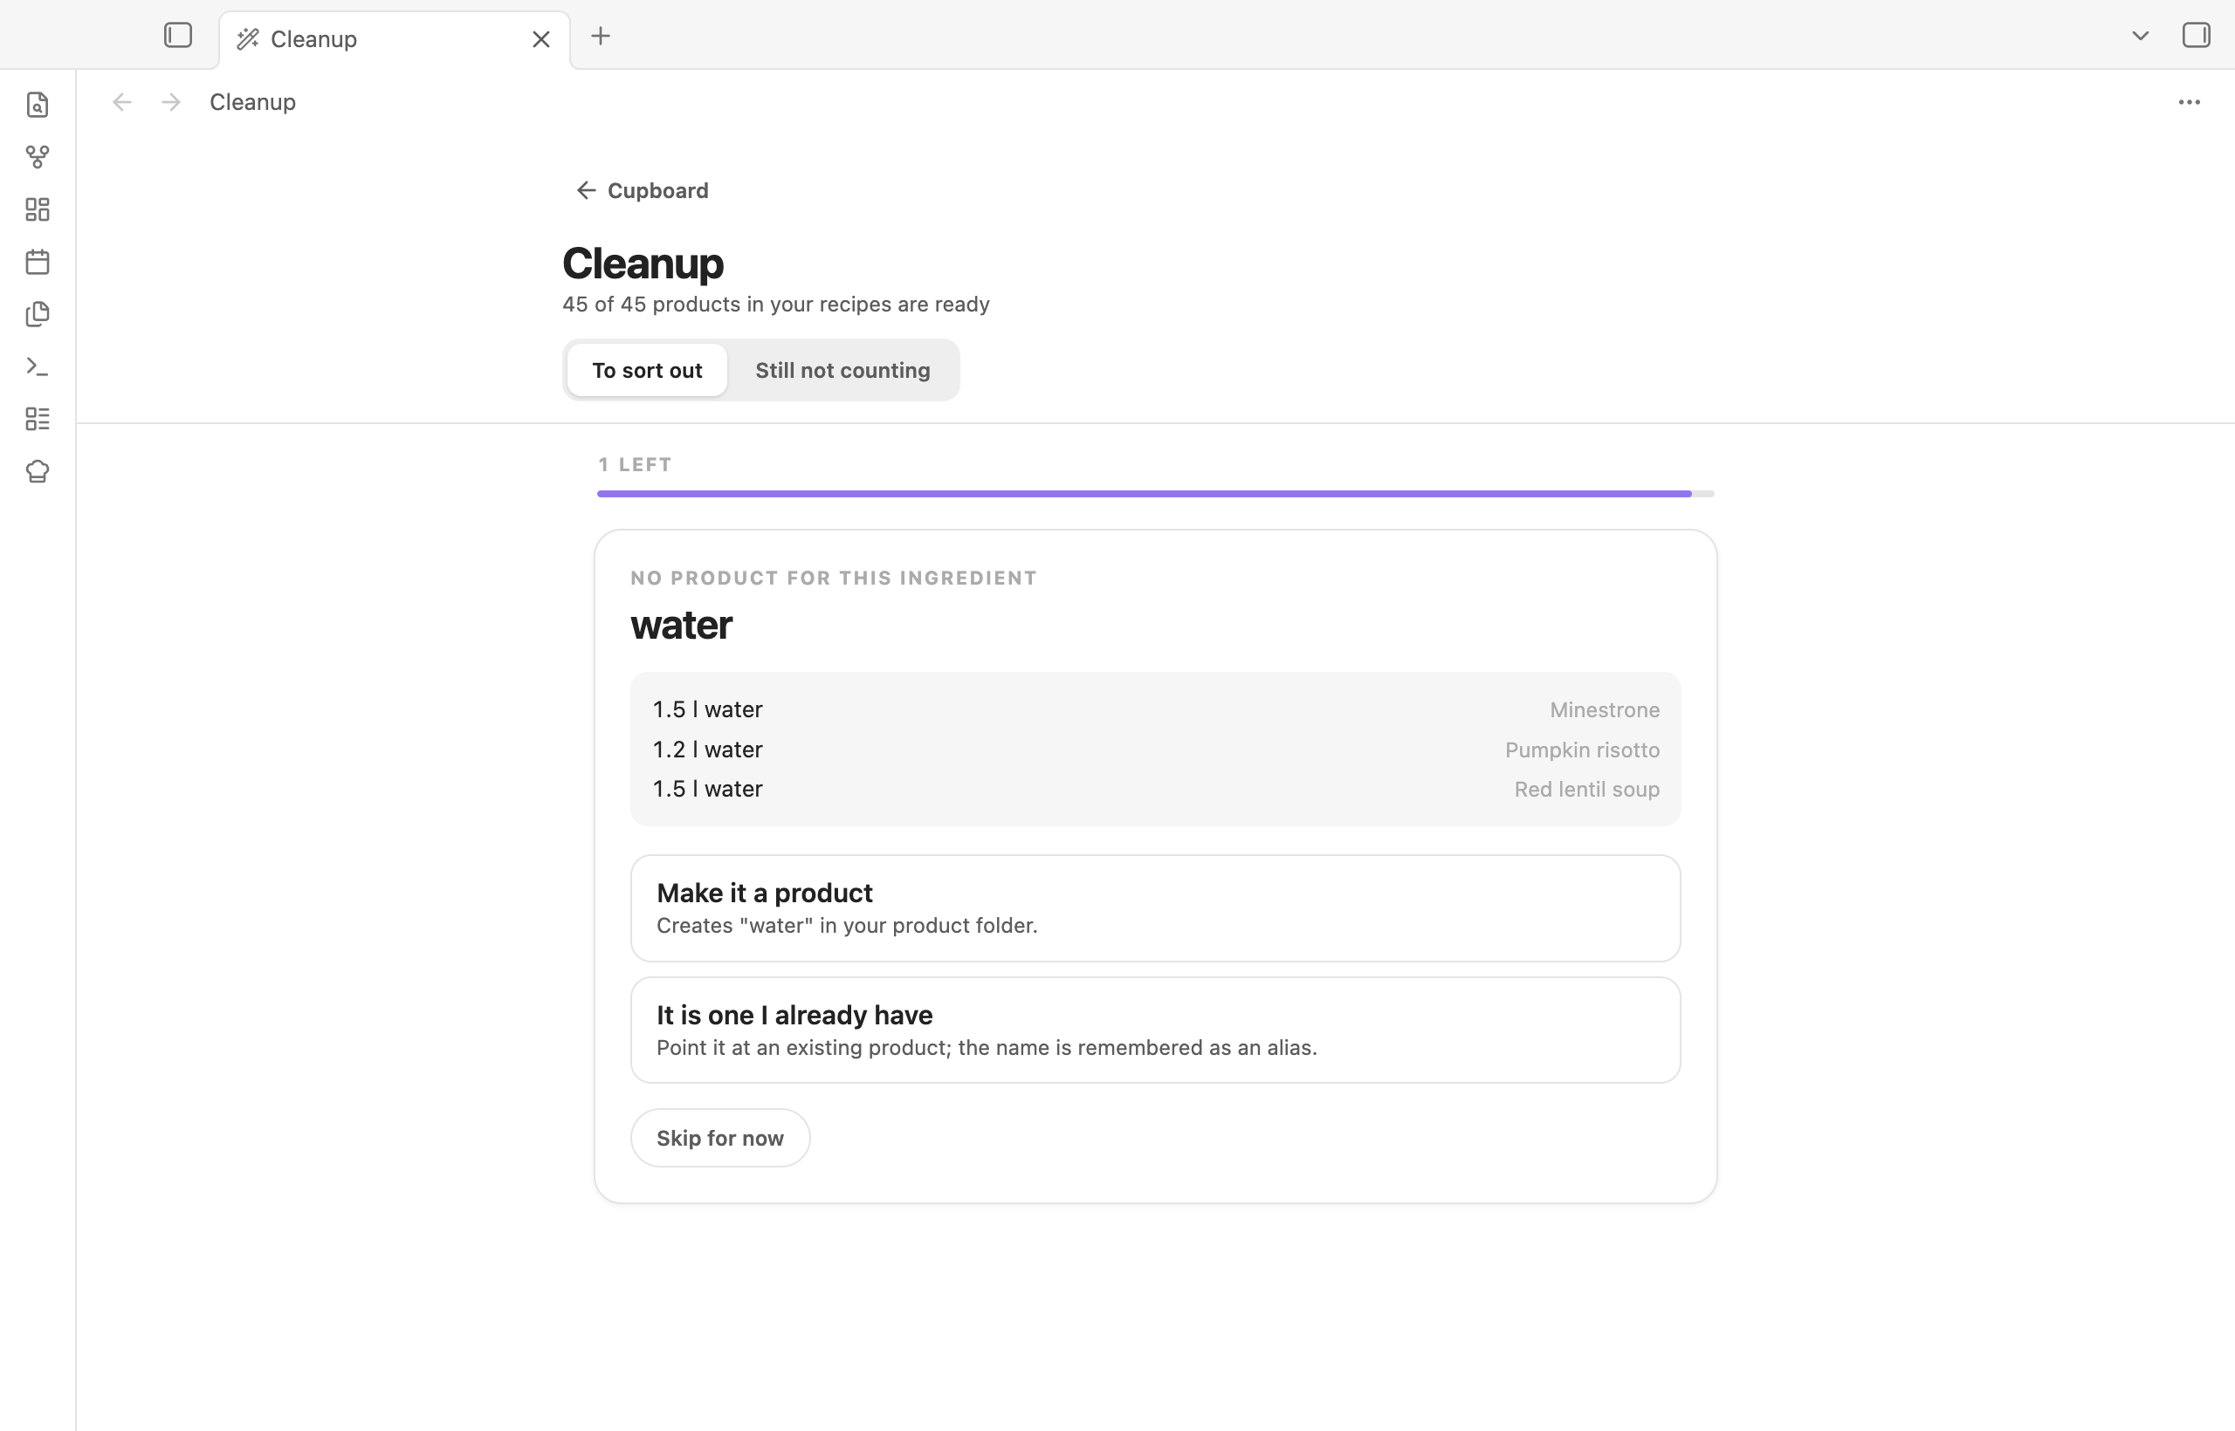Viewport: 2235px width, 1431px height.
Task: Click the 45 of 45 products summary
Action: [x=776, y=305]
